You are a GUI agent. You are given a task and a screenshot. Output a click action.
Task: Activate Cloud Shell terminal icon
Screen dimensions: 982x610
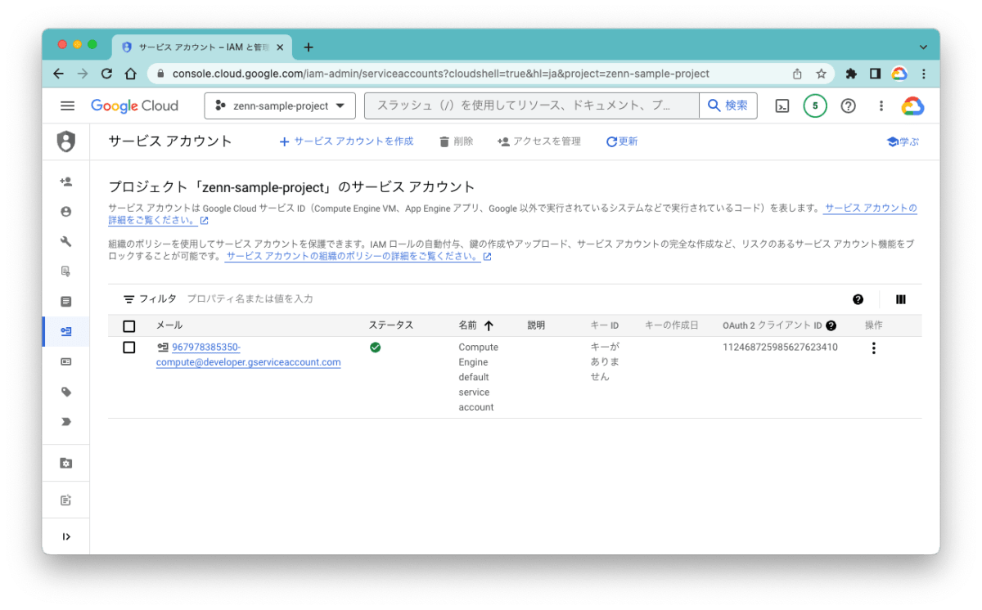(782, 105)
